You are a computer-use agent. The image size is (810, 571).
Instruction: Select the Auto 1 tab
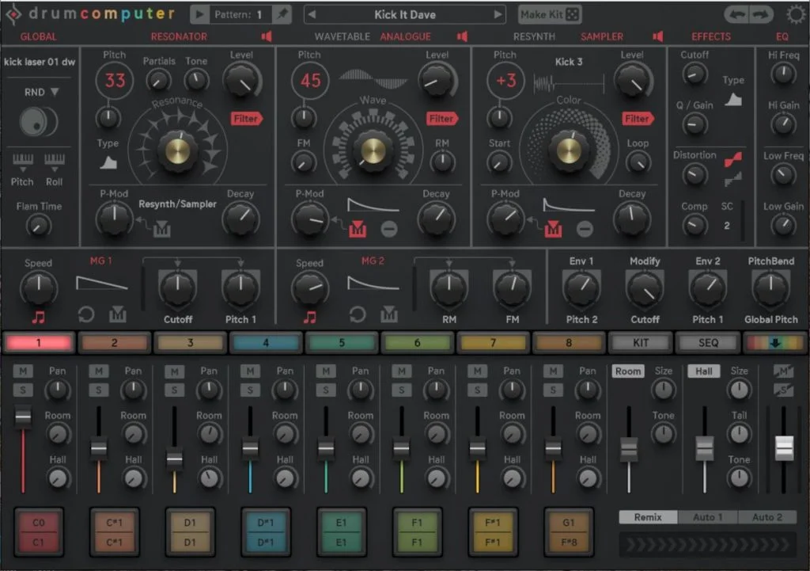tap(708, 517)
